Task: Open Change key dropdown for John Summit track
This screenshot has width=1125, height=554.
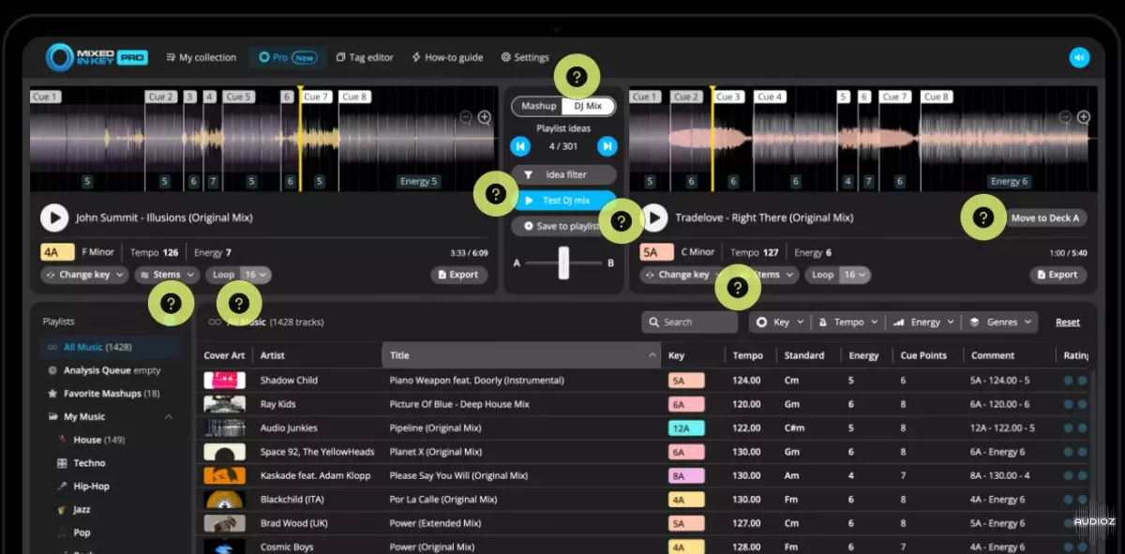Action: tap(83, 275)
